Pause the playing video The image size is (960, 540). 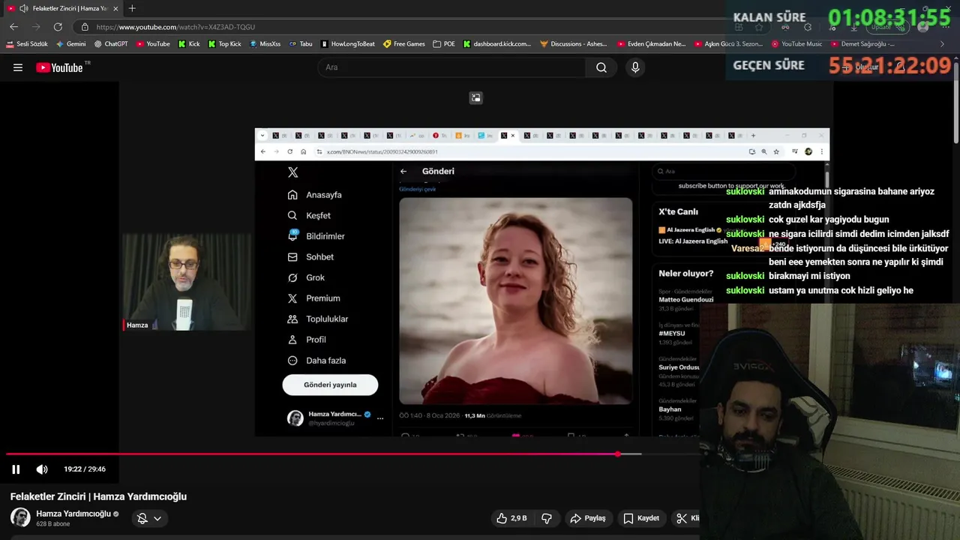(x=16, y=469)
